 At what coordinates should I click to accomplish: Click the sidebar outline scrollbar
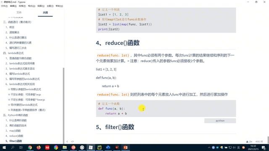pyautogui.click(x=63, y=105)
